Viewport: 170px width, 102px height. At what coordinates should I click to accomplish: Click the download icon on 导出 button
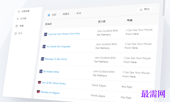[x=141, y=9]
